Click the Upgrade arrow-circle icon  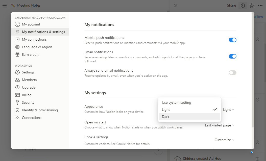(17, 88)
